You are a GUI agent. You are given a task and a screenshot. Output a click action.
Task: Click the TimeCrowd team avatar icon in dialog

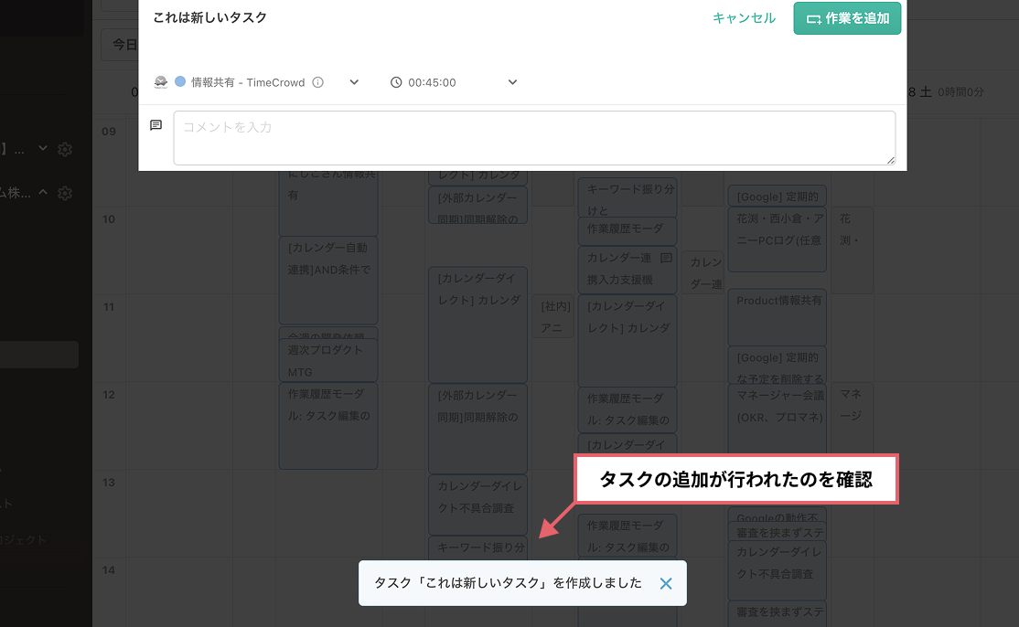tap(160, 81)
